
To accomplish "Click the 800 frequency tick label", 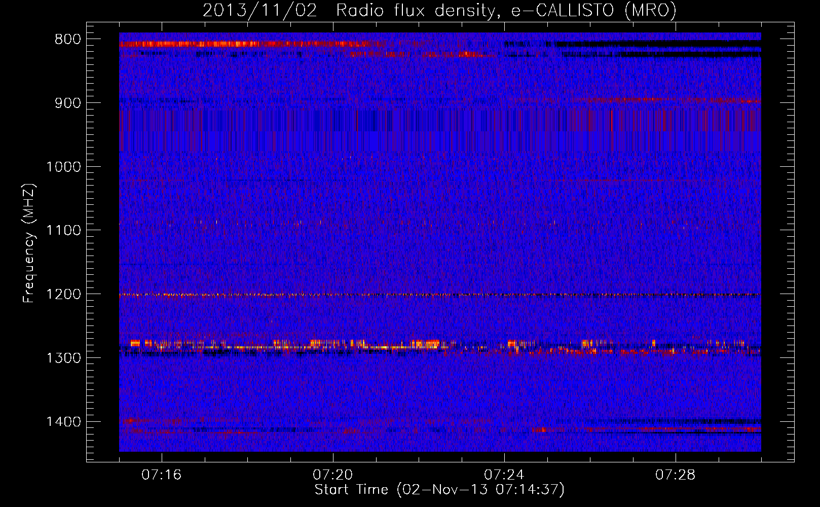I will tap(67, 40).
